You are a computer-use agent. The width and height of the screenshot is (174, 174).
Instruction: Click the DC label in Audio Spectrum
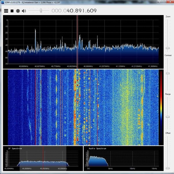(88, 168)
